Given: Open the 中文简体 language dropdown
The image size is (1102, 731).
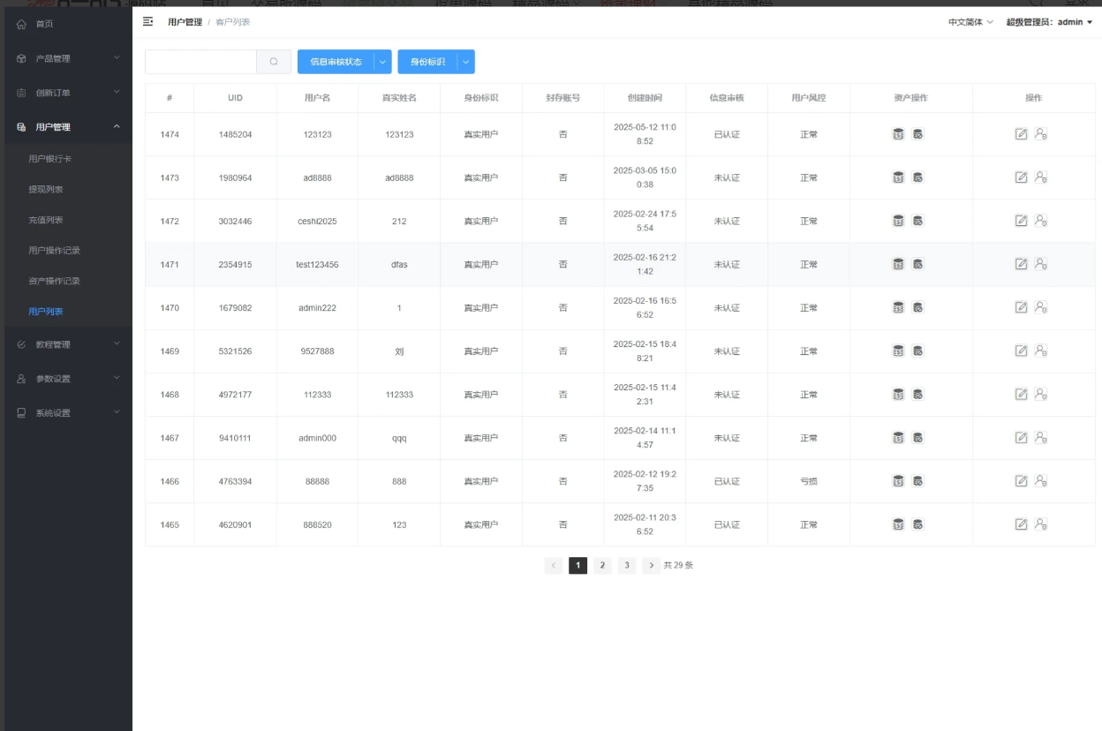Looking at the screenshot, I should point(970,22).
